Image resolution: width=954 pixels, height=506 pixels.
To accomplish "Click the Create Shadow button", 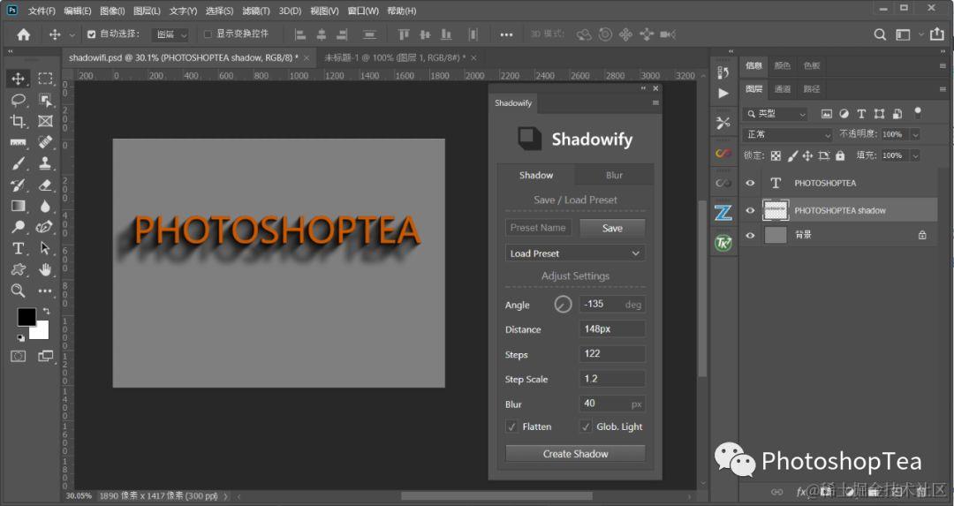I will (576, 454).
